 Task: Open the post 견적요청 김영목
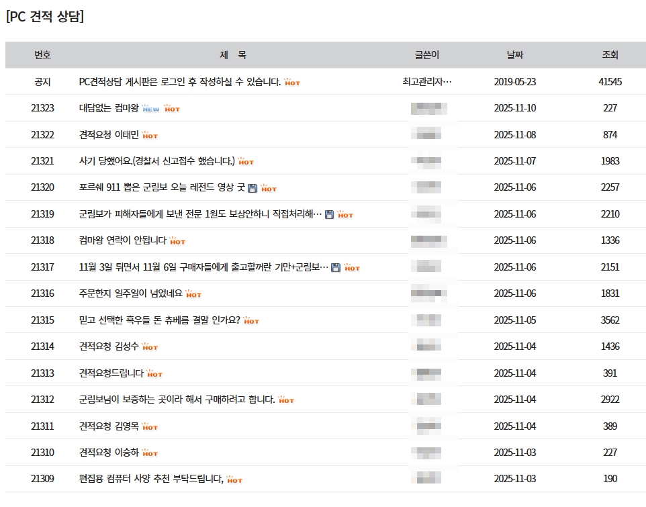[109, 426]
